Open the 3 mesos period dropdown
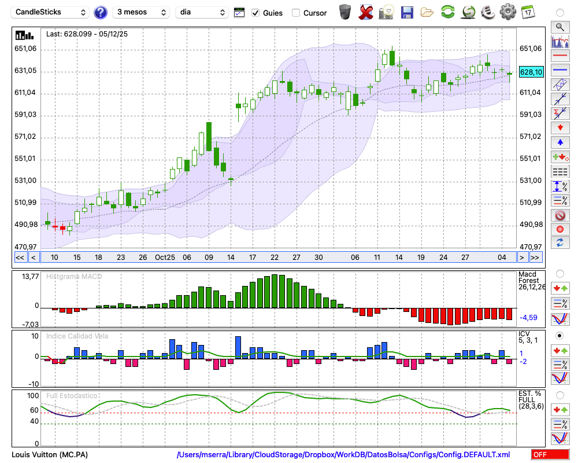 [x=142, y=12]
